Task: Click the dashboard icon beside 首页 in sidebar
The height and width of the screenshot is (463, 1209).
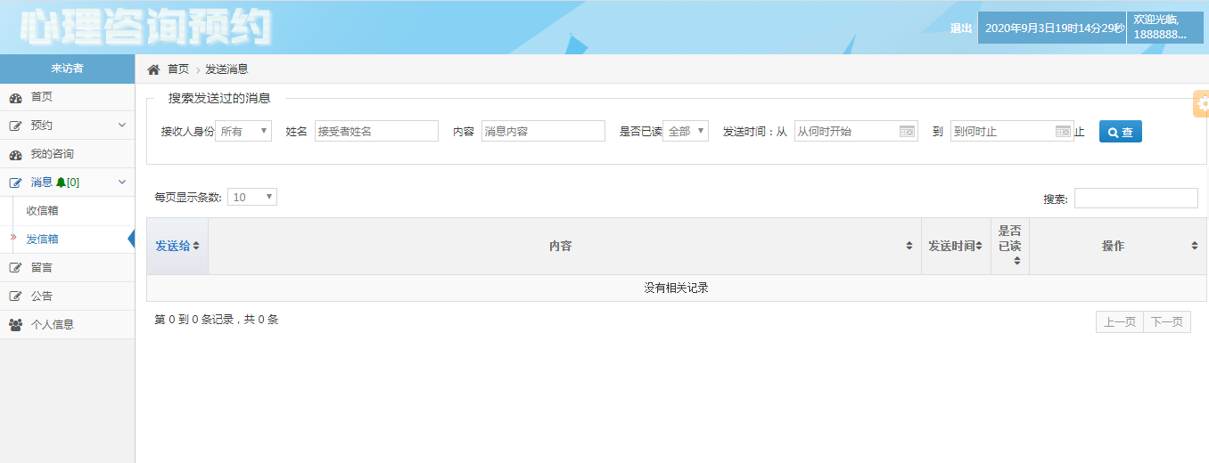Action: pyautogui.click(x=15, y=97)
